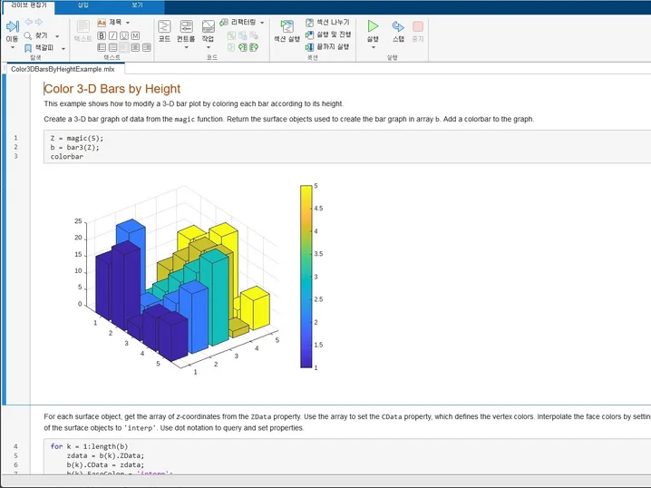This screenshot has height=488, width=651.
Task: Click the Step (스텝) icon
Action: [398, 27]
